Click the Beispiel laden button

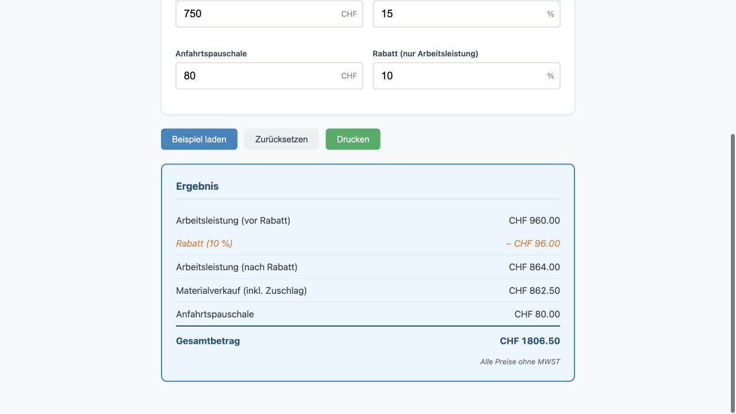click(199, 139)
